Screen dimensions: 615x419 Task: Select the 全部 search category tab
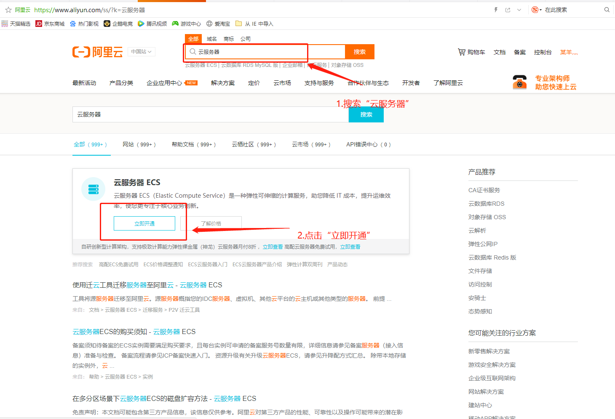point(193,39)
